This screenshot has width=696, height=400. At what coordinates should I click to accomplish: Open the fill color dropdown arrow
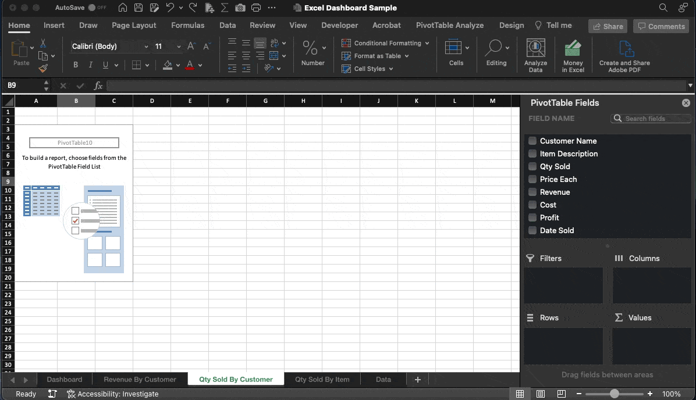(x=177, y=65)
